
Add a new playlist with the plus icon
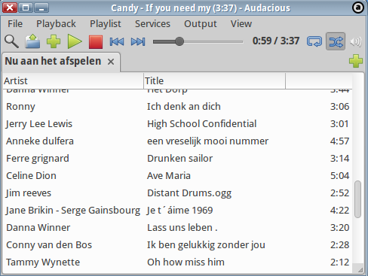point(356,61)
